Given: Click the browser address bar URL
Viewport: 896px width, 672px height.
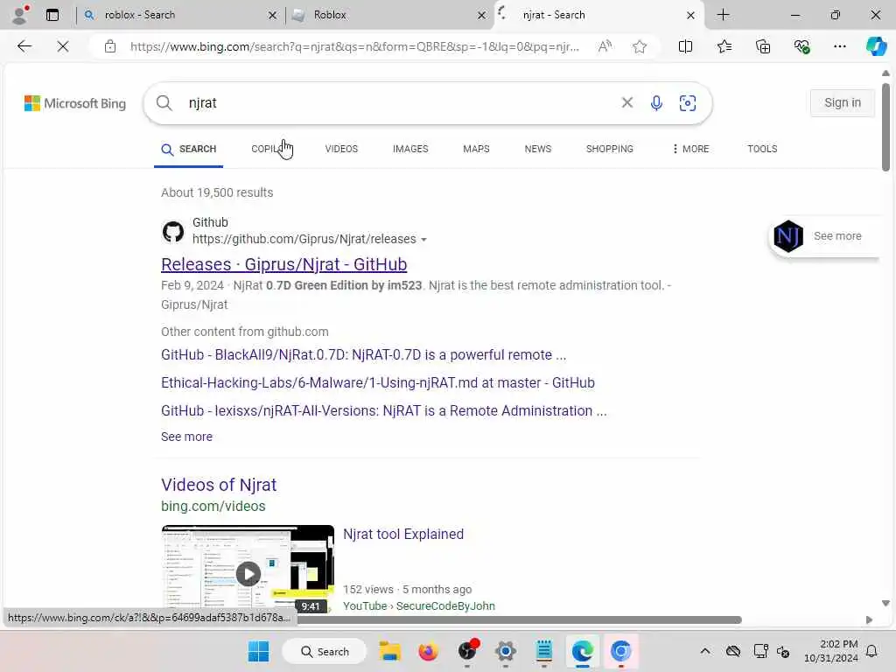Looking at the screenshot, I should pyautogui.click(x=354, y=46).
